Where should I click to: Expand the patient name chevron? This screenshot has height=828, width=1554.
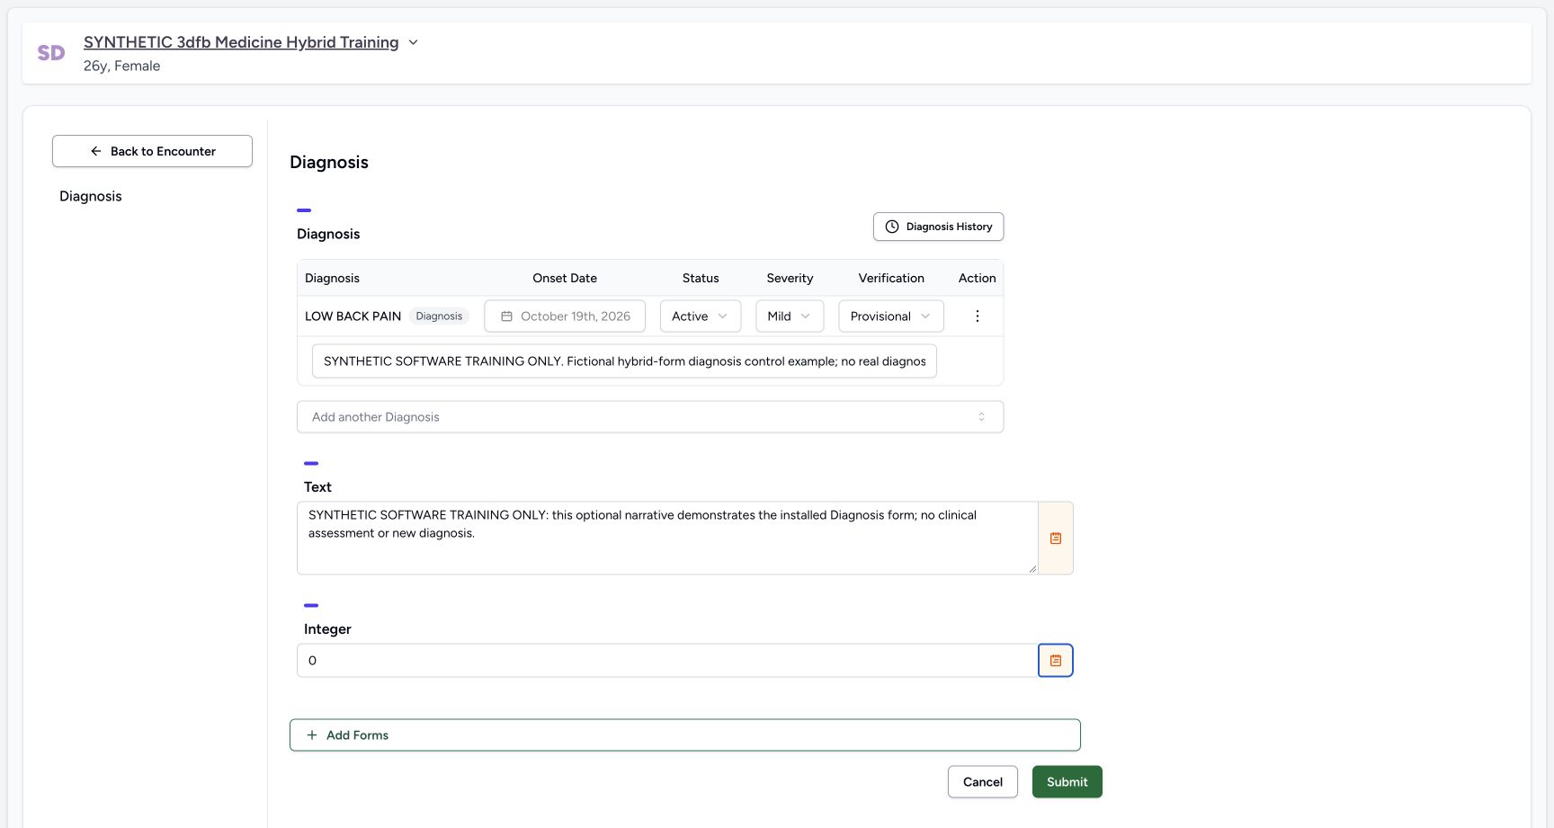(x=414, y=42)
